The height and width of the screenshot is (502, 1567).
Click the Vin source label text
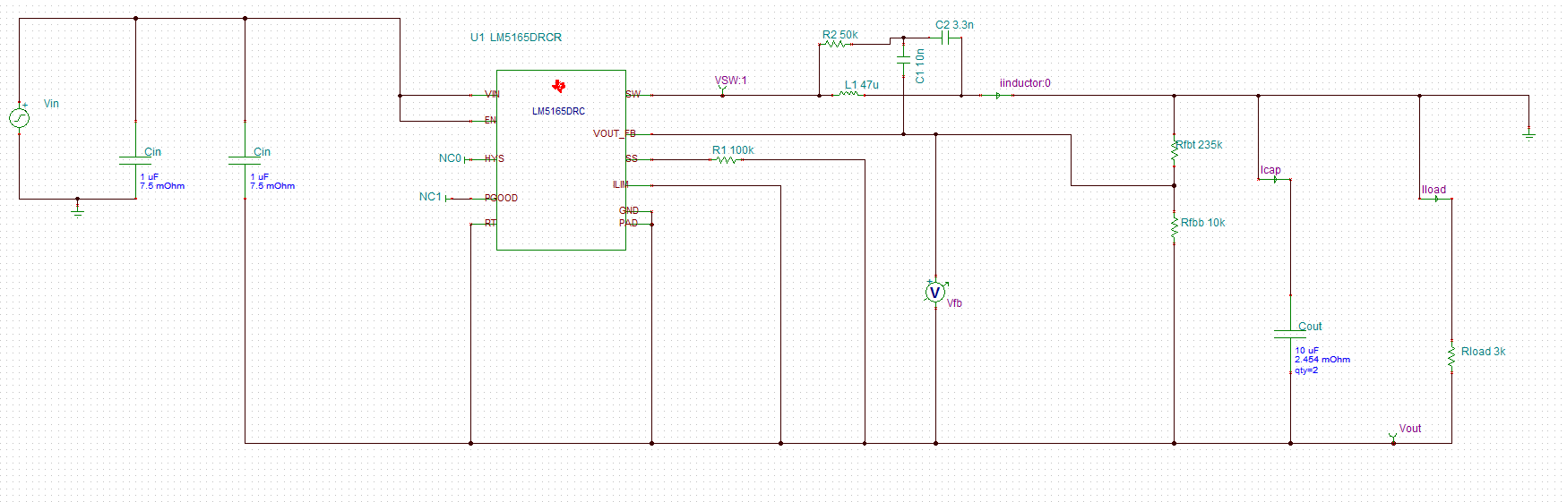(51, 104)
